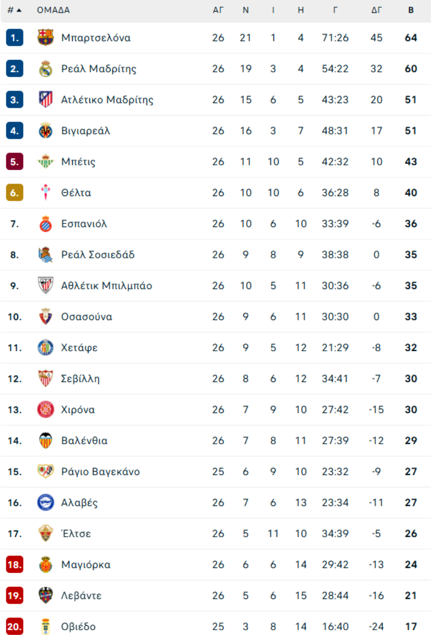Open the Ράγιο Βαγεκάνο team link
This screenshot has width=431, height=635.
click(x=101, y=472)
